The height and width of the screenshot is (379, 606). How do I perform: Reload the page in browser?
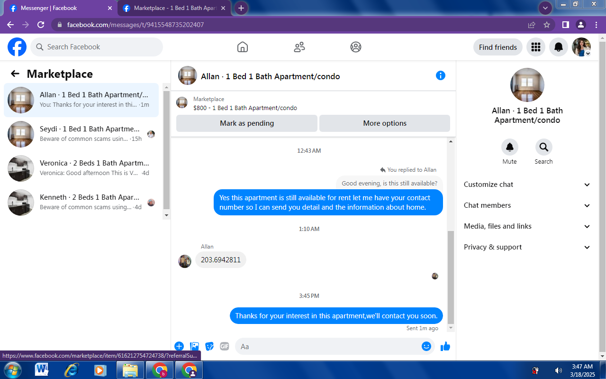pos(41,25)
